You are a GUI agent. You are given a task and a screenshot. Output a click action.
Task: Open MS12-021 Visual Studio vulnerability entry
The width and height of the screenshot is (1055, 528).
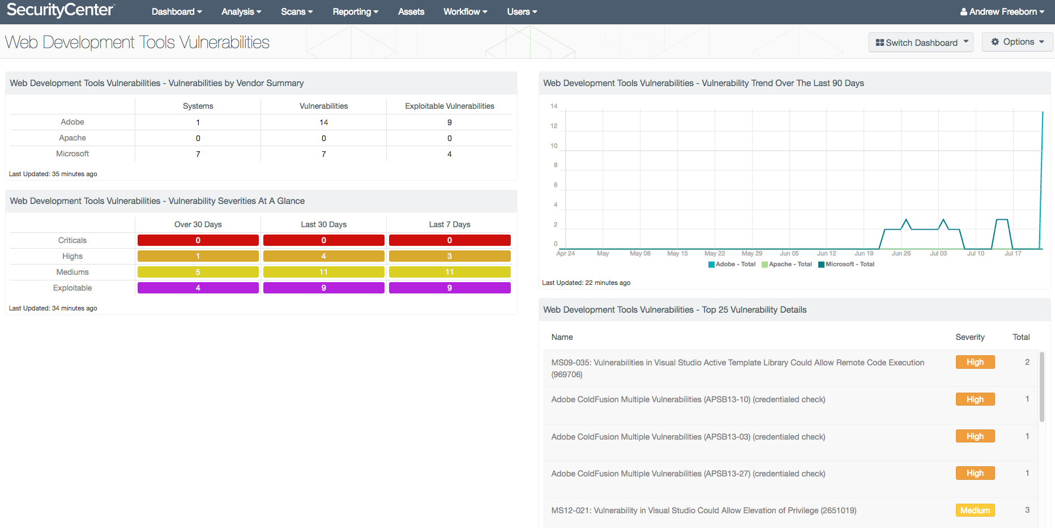703,510
